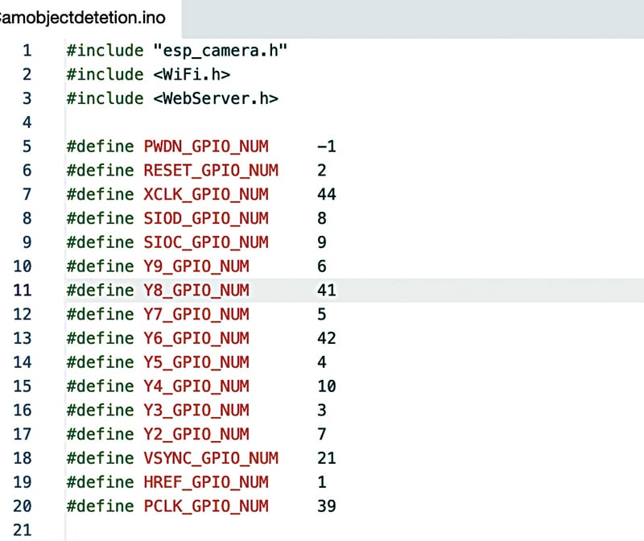Click the <WiFi.h> include text

point(192,75)
